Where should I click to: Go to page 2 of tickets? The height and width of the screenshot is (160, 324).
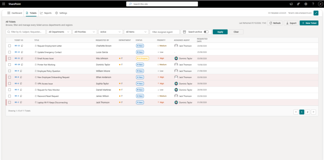(x=308, y=112)
